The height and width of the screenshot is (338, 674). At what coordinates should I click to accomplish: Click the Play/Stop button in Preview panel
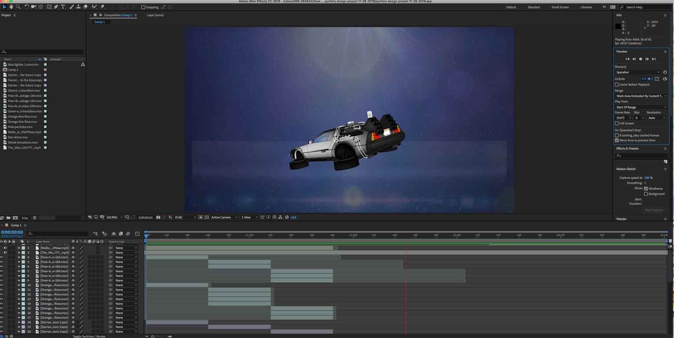pyautogui.click(x=641, y=59)
